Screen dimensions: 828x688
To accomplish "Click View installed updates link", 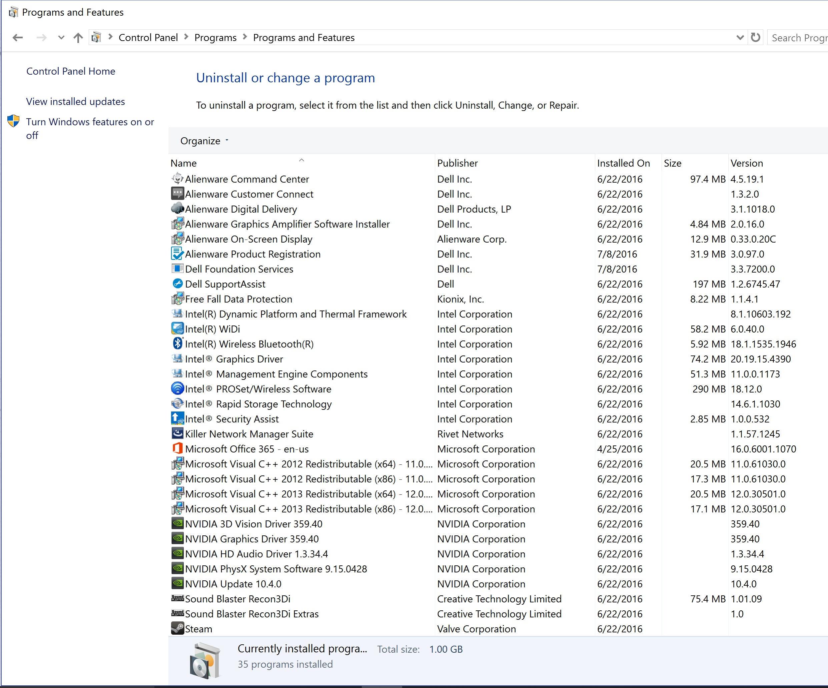I will (75, 102).
